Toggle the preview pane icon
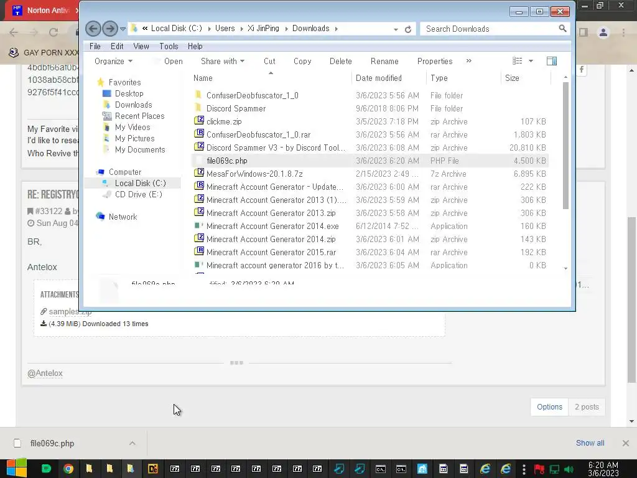637x478 pixels. [552, 61]
